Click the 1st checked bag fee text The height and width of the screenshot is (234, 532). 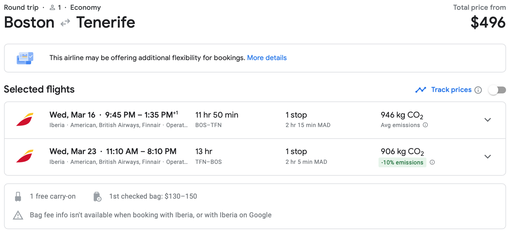click(x=153, y=196)
